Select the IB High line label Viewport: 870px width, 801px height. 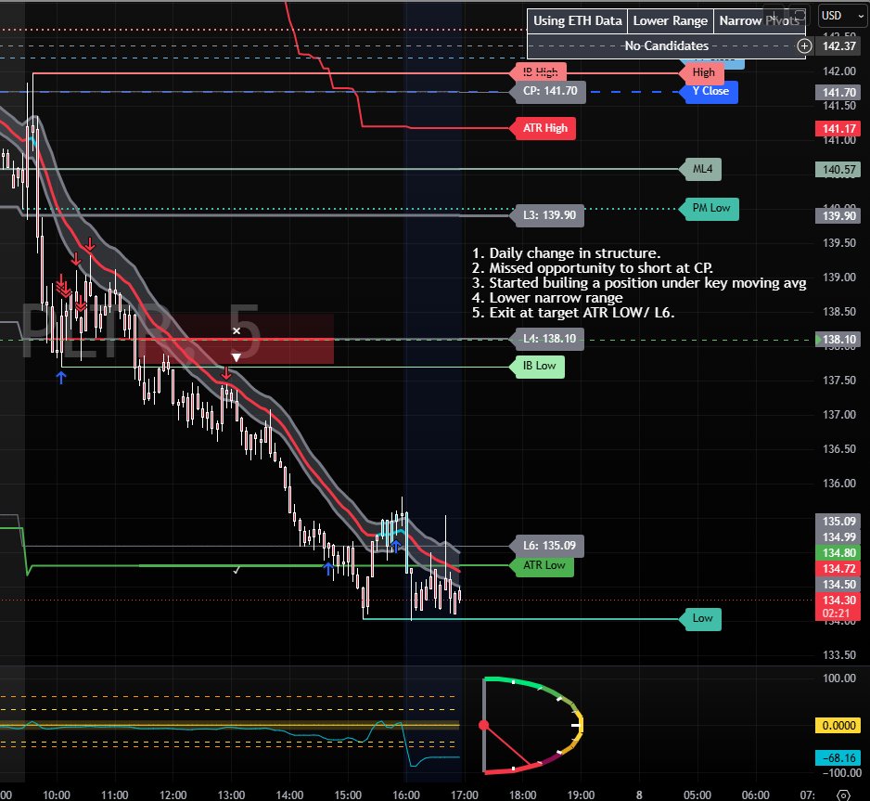(x=540, y=72)
